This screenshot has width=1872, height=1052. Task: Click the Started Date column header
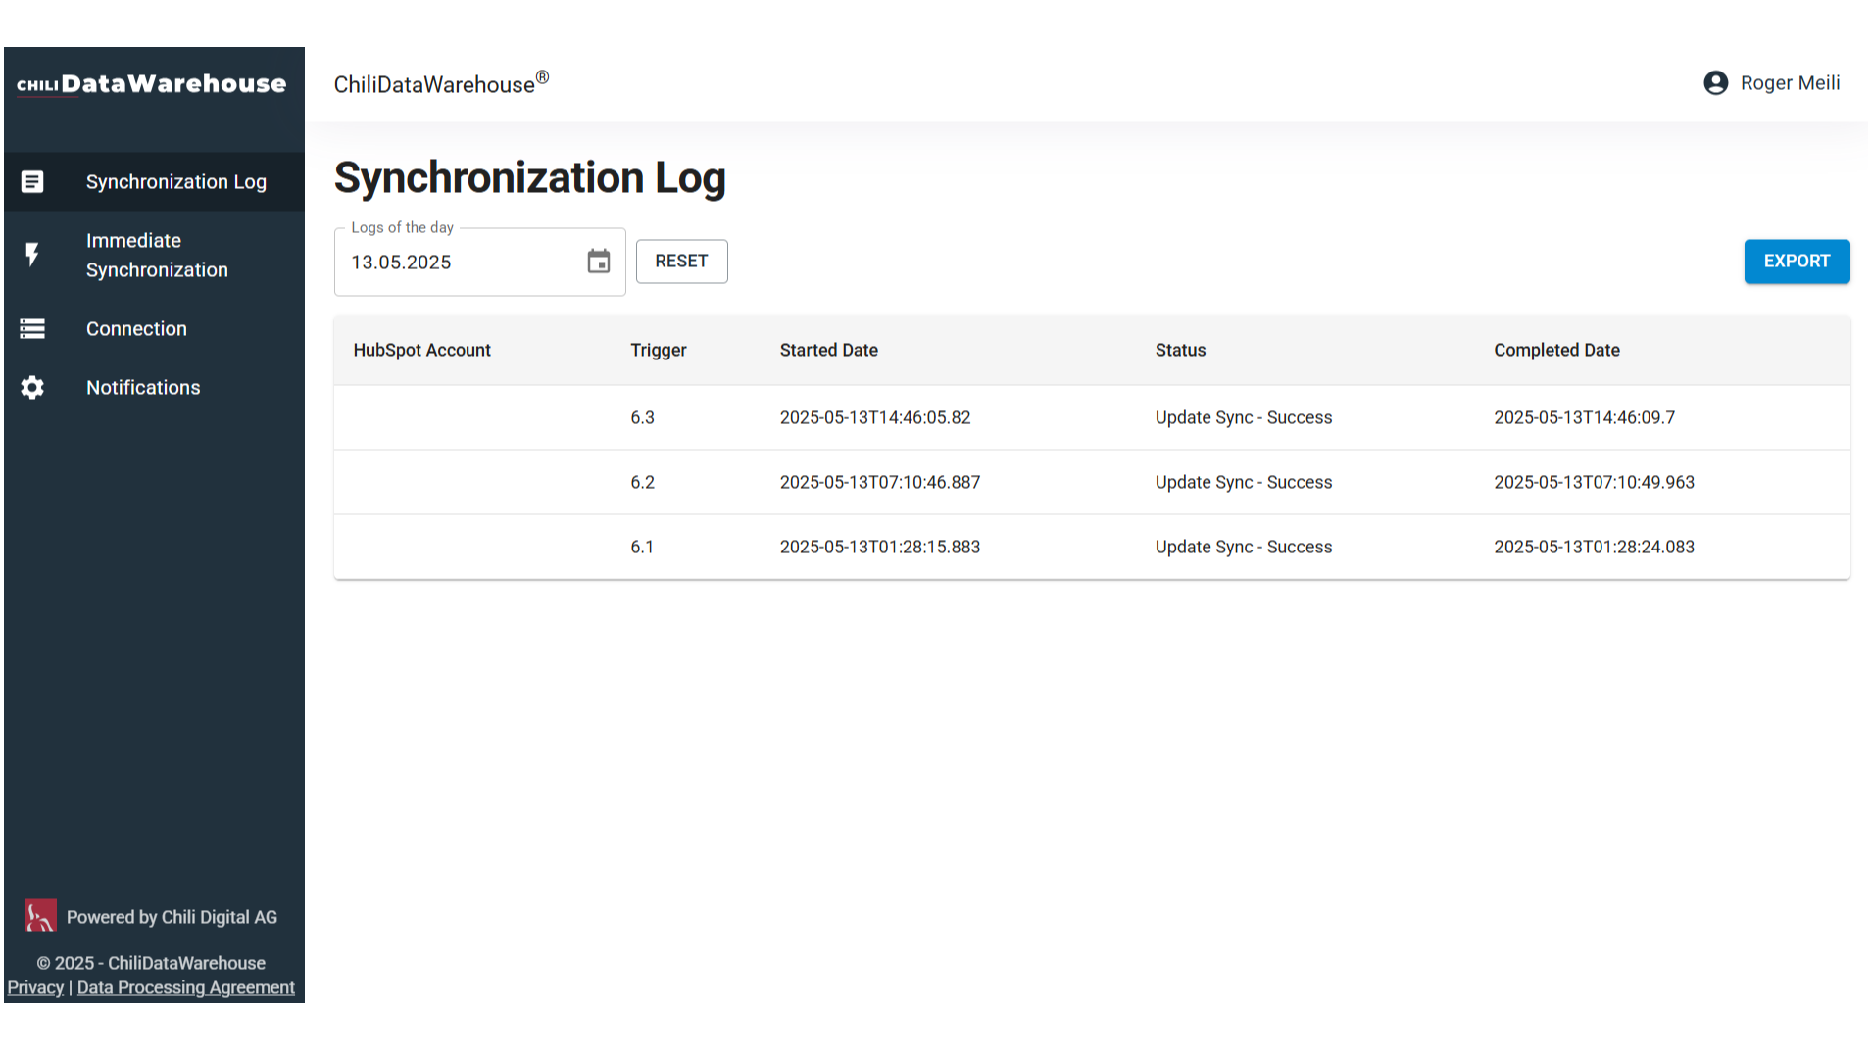click(x=828, y=350)
